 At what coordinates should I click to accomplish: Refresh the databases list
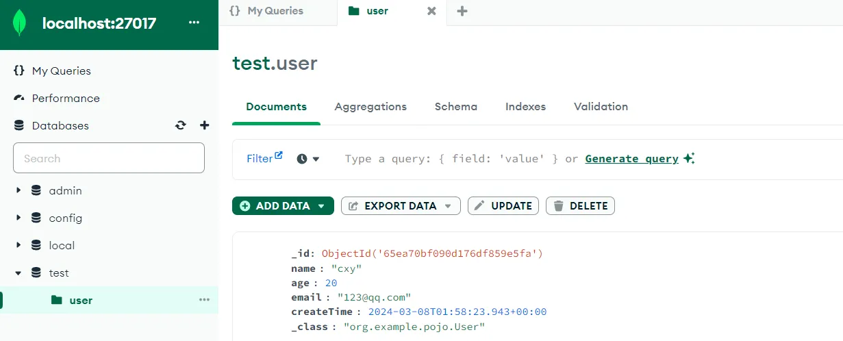point(181,125)
